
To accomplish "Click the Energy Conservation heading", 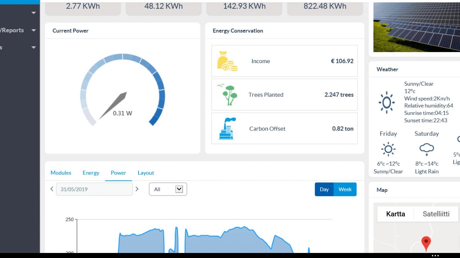I will (238, 31).
